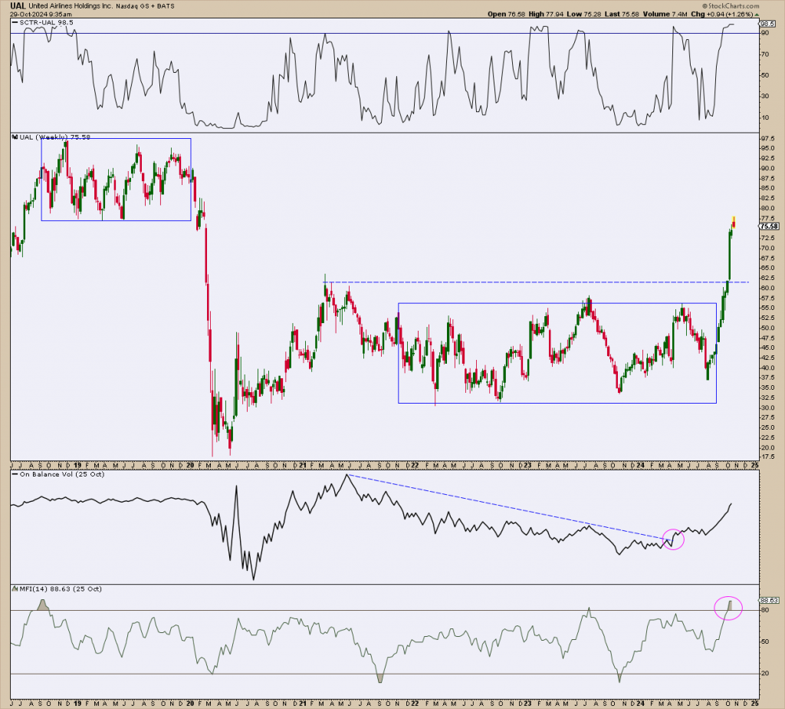
Task: Click the year 22 marker on the price panel time axis
Action: tap(415, 466)
